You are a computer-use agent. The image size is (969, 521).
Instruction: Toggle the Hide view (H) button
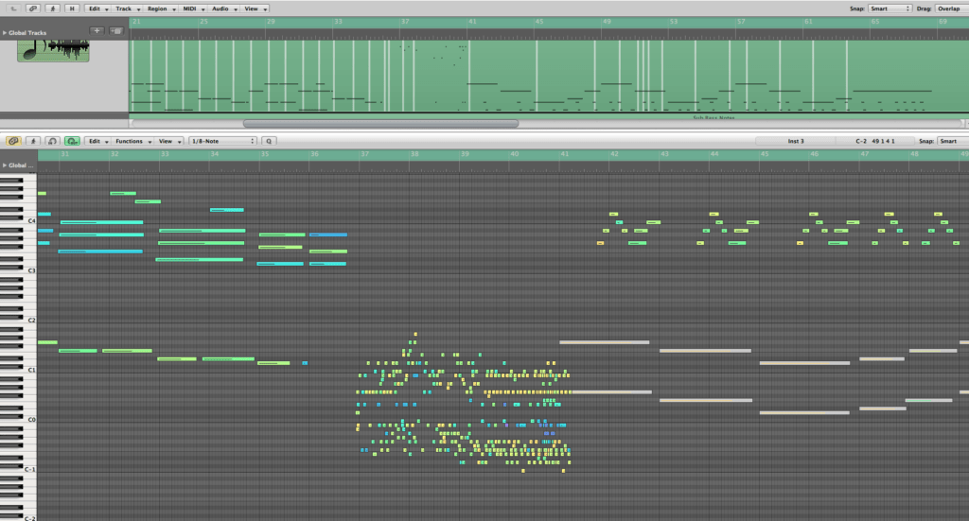coord(72,9)
